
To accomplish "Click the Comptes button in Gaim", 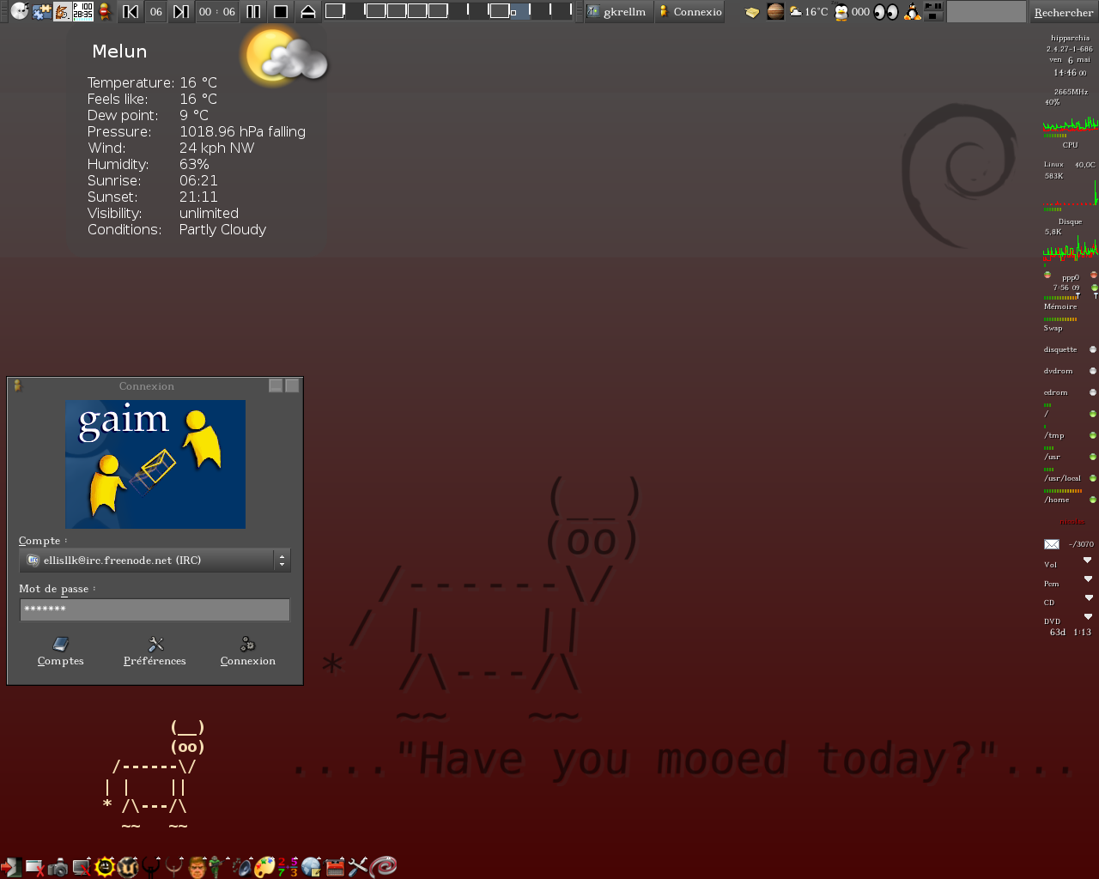I will tap(60, 652).
